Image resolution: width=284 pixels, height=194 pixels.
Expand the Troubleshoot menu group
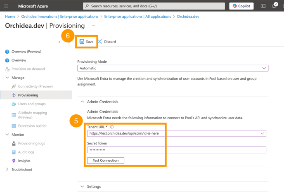click(x=7, y=169)
